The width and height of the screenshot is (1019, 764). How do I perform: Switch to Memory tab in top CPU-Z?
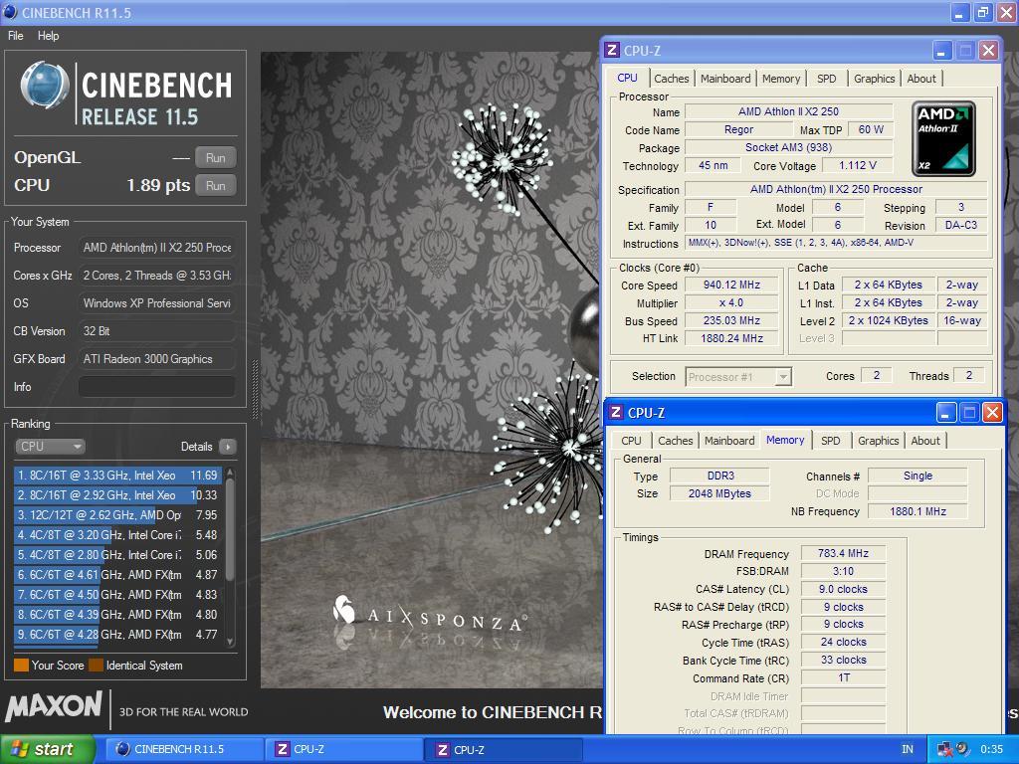pyautogui.click(x=781, y=79)
